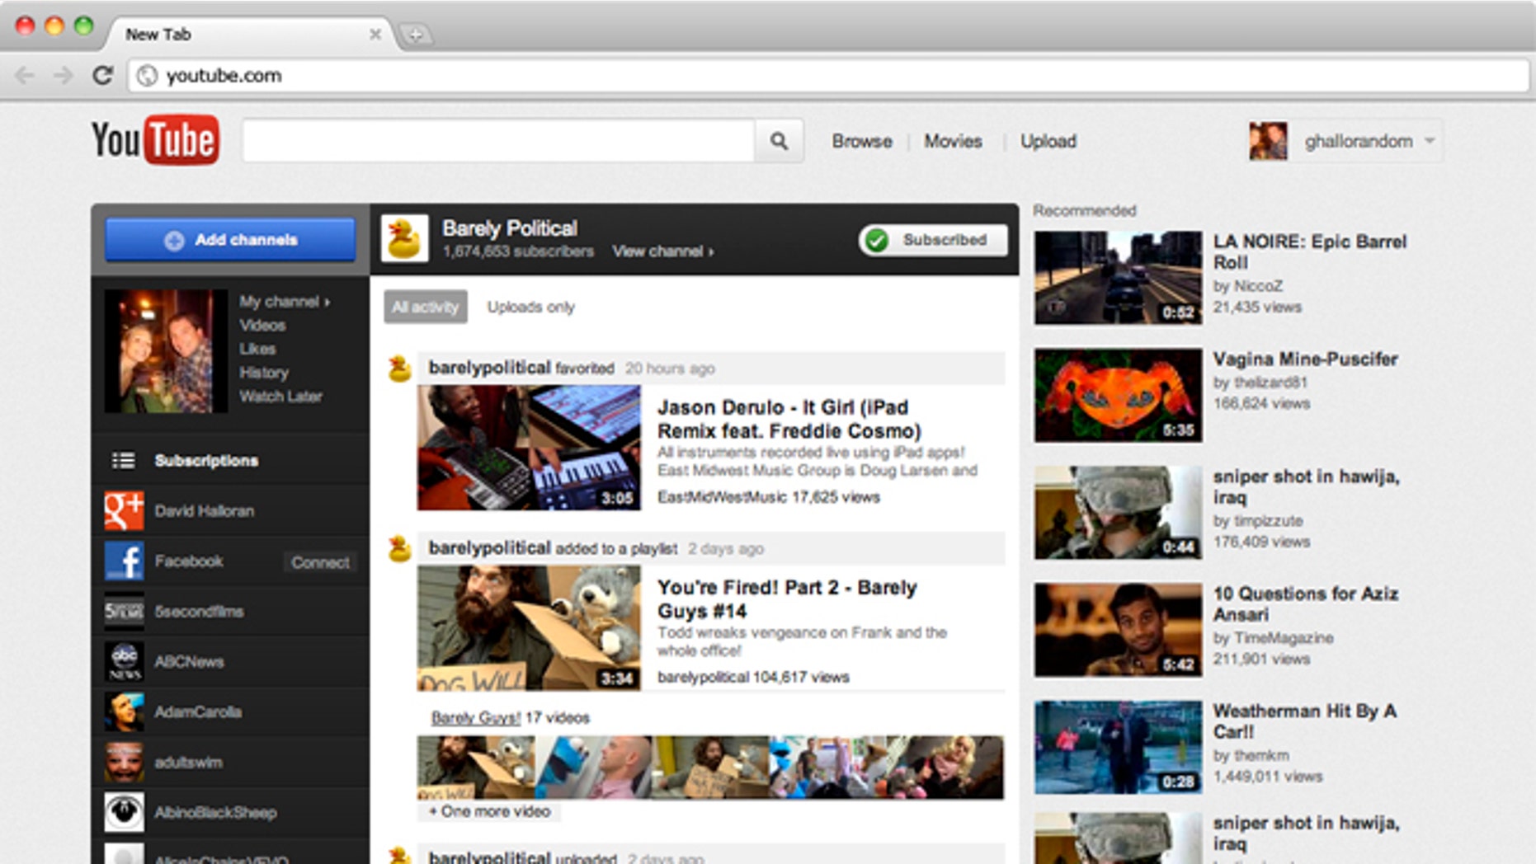Image resolution: width=1536 pixels, height=864 pixels.
Task: Click the 5secondfilms channel icon
Action: click(x=124, y=611)
